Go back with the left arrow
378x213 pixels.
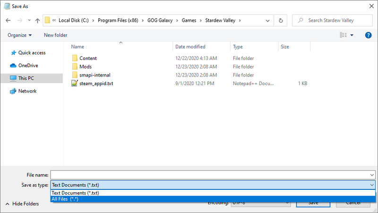coord(8,20)
